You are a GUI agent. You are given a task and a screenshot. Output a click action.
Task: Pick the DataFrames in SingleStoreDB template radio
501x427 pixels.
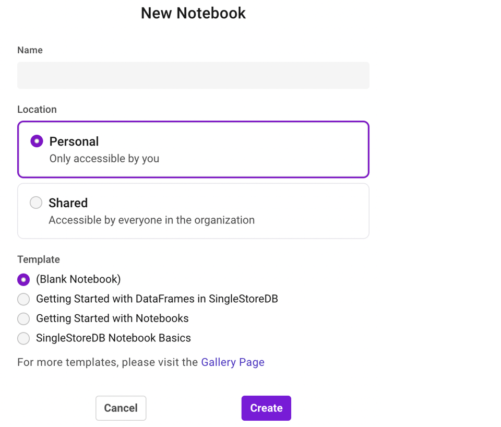[x=23, y=299]
